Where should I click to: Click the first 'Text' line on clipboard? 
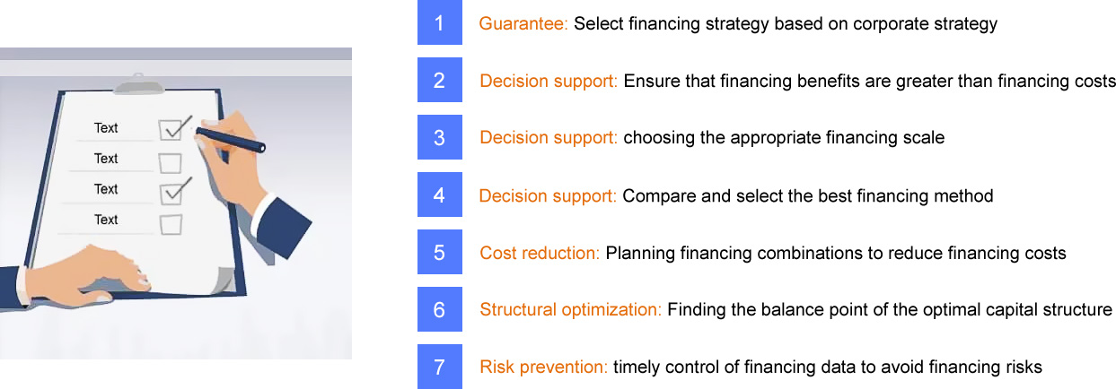(x=106, y=128)
